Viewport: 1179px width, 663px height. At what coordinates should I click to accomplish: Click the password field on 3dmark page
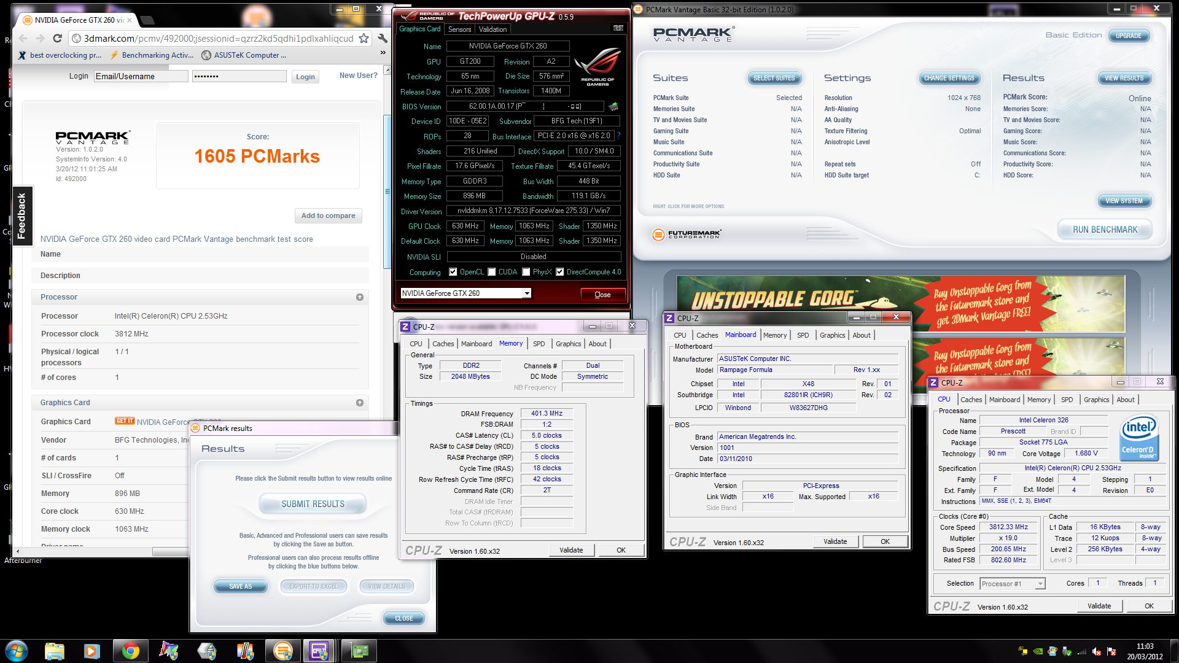[239, 76]
